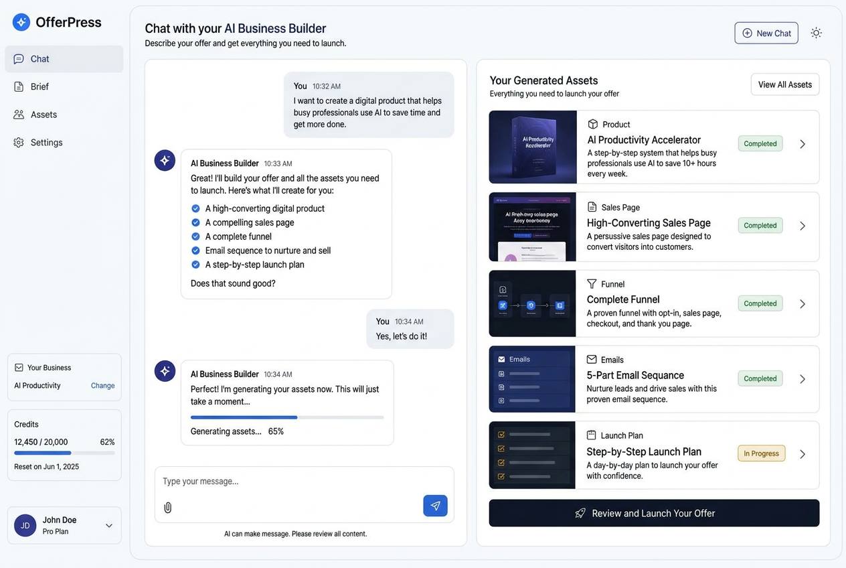The image size is (846, 568).
Task: Click the AI Business Builder avatar at 10:34 AM
Action: pyautogui.click(x=165, y=371)
